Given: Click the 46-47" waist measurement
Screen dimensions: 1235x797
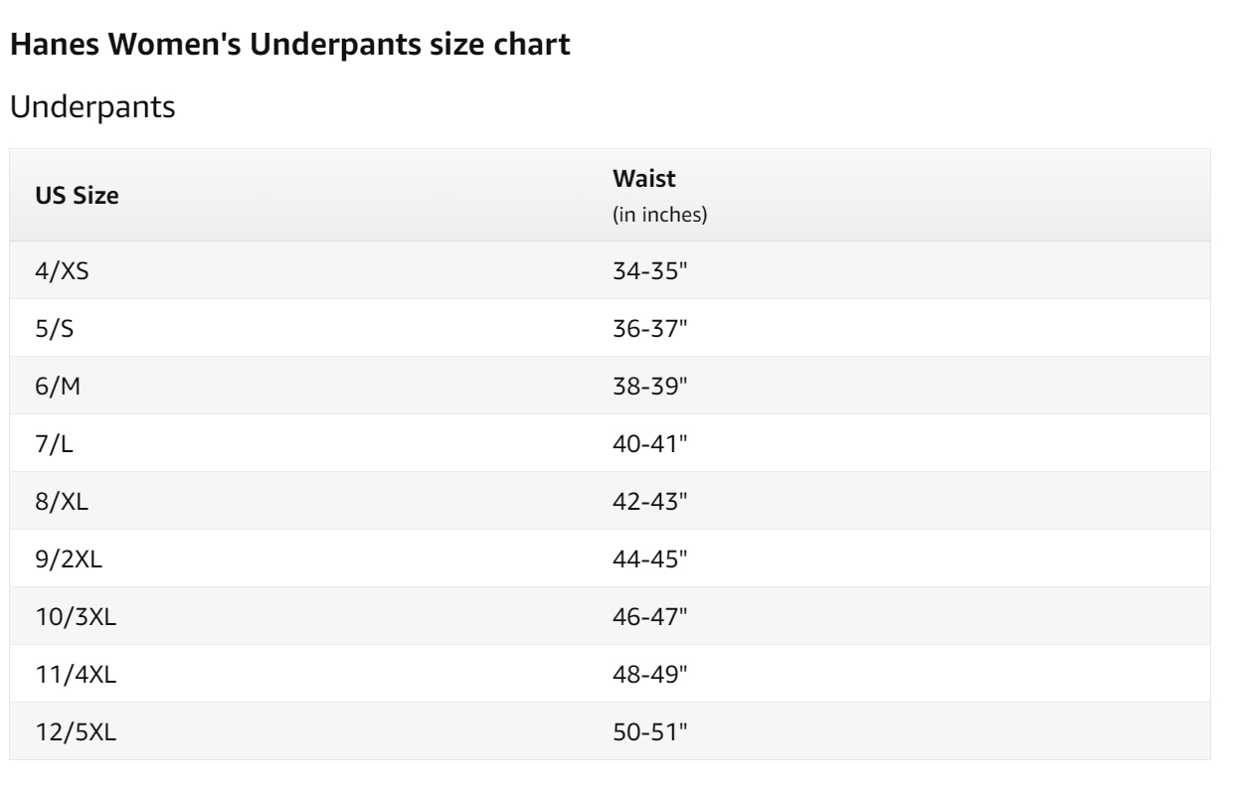Looking at the screenshot, I should pyautogui.click(x=651, y=616).
